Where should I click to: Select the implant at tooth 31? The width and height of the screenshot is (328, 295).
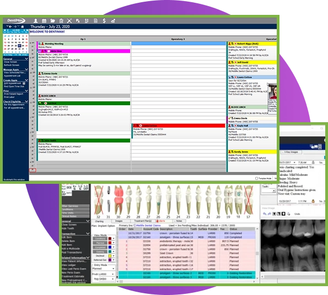tap(109, 199)
